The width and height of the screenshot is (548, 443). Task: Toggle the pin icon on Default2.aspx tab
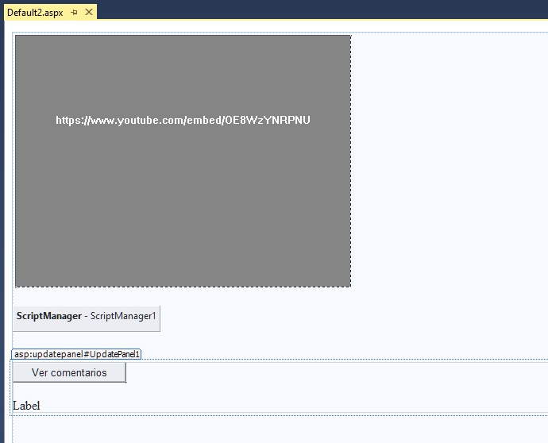pyautogui.click(x=74, y=13)
